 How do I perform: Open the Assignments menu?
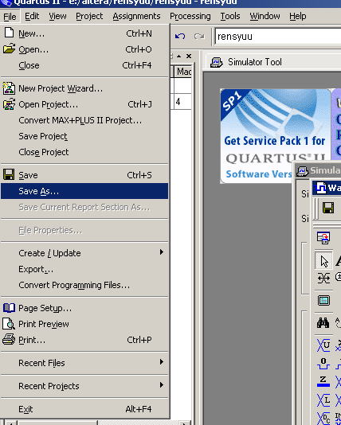(x=136, y=16)
